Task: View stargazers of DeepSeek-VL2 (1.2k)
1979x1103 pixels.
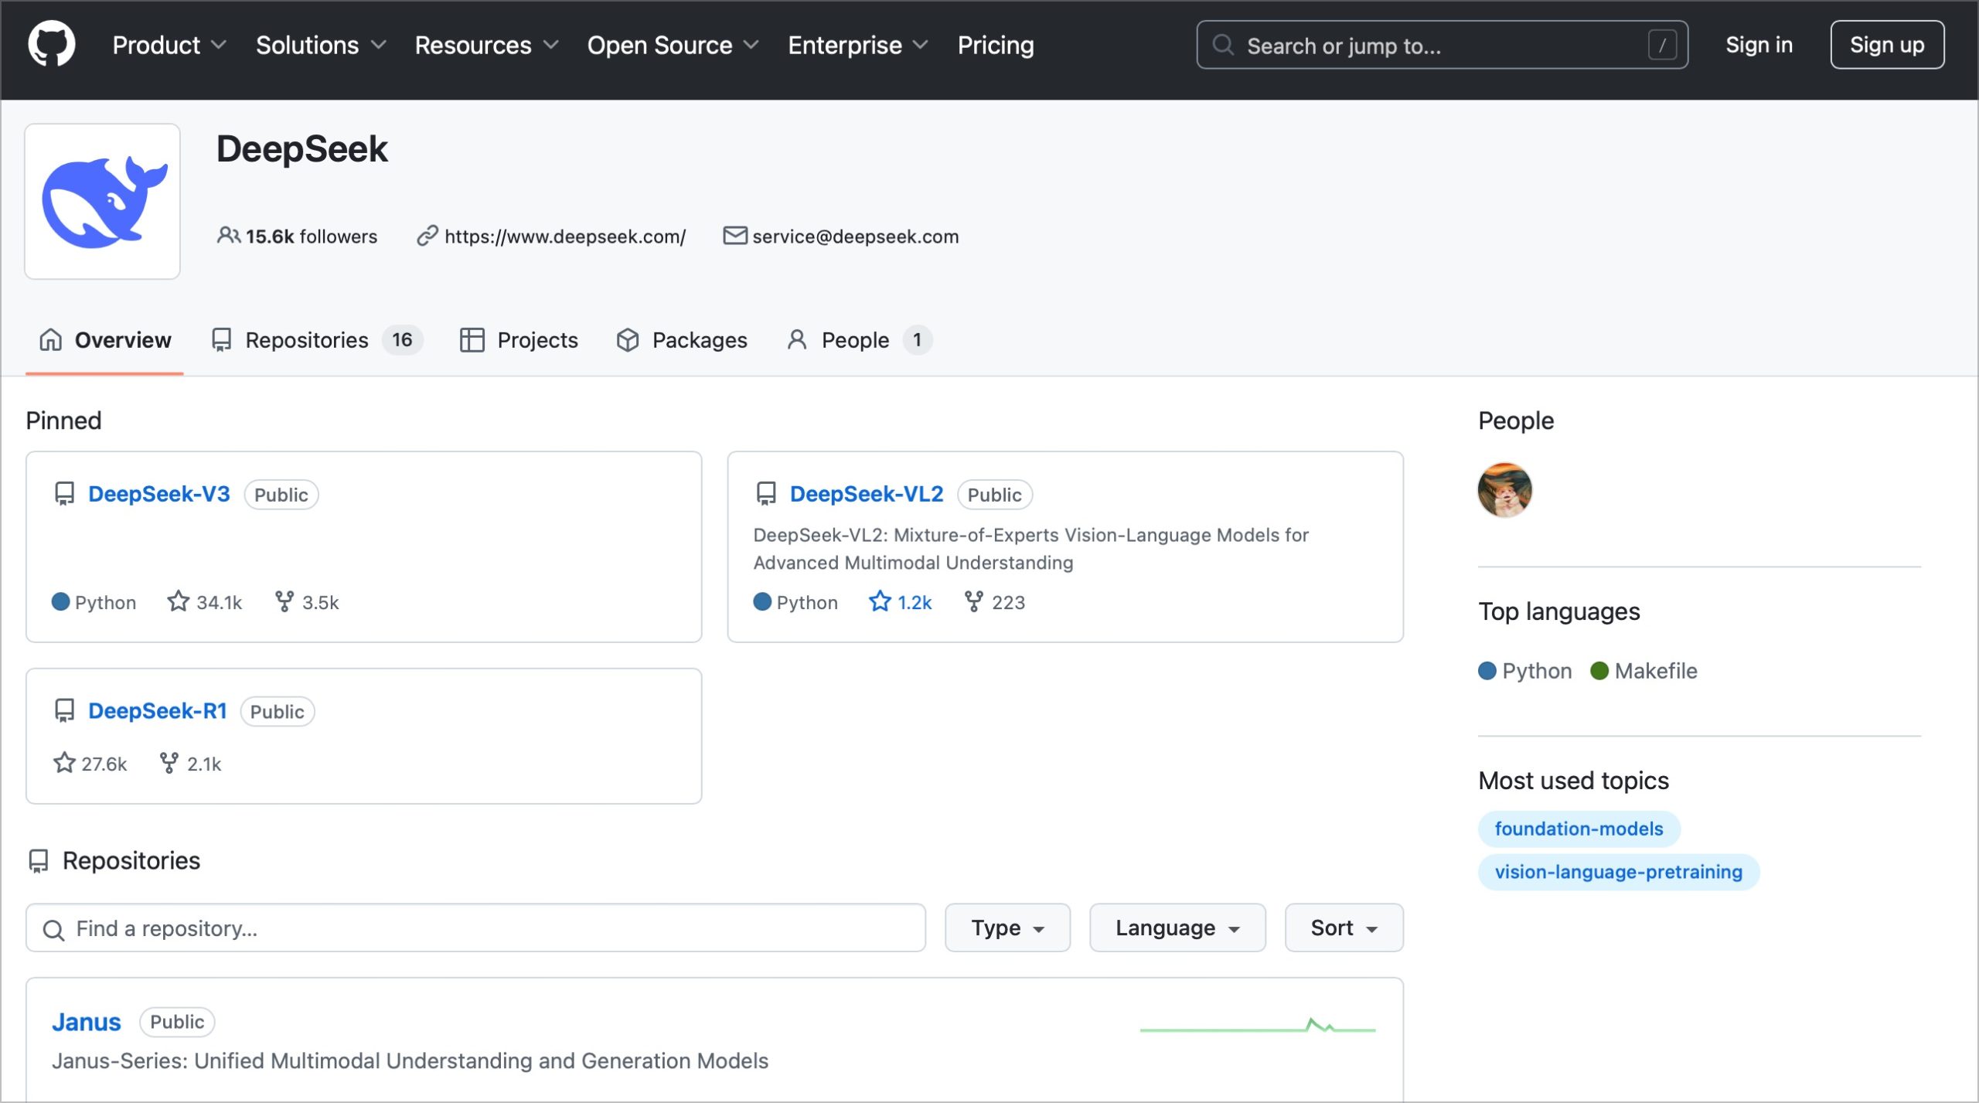Action: coord(901,601)
